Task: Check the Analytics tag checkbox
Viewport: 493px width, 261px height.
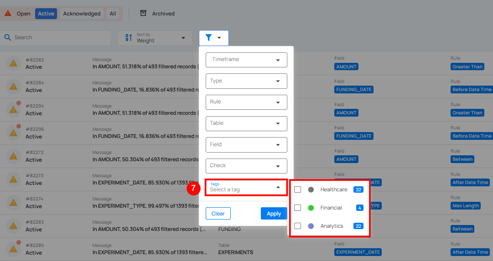Action: click(297, 226)
